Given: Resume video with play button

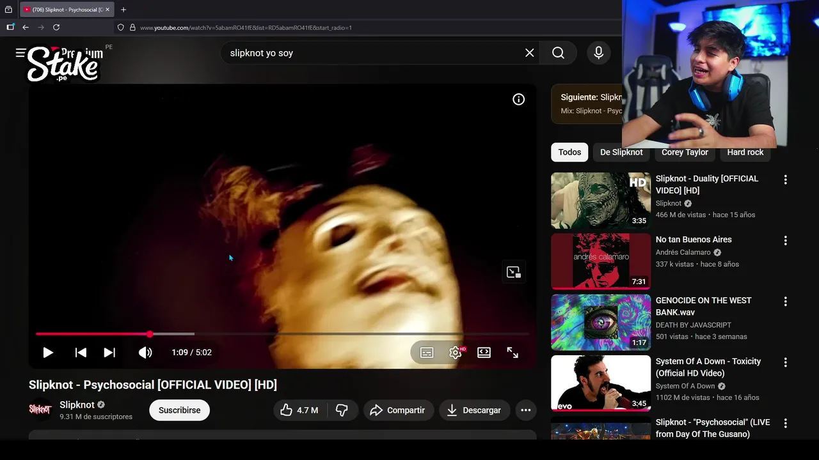Looking at the screenshot, I should tap(47, 353).
